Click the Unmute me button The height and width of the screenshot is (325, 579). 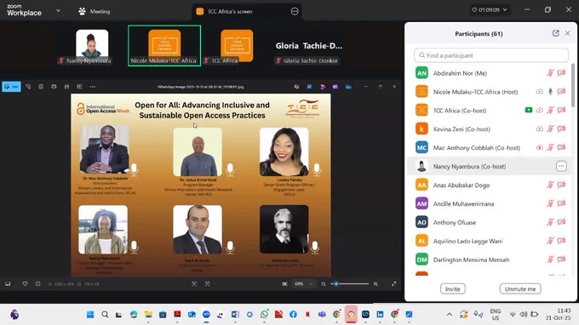[x=520, y=289]
